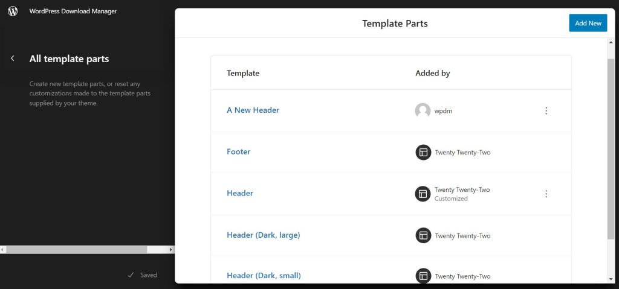Image resolution: width=619 pixels, height=289 pixels.
Task: Click the WordPress logo icon
Action: (13, 11)
